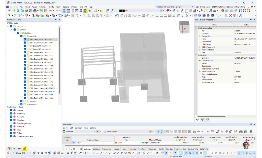This screenshot has width=262, height=158.
Task: Toggle checkbox for HEA Beam :HEA 100:2444262
Action: point(25,82)
